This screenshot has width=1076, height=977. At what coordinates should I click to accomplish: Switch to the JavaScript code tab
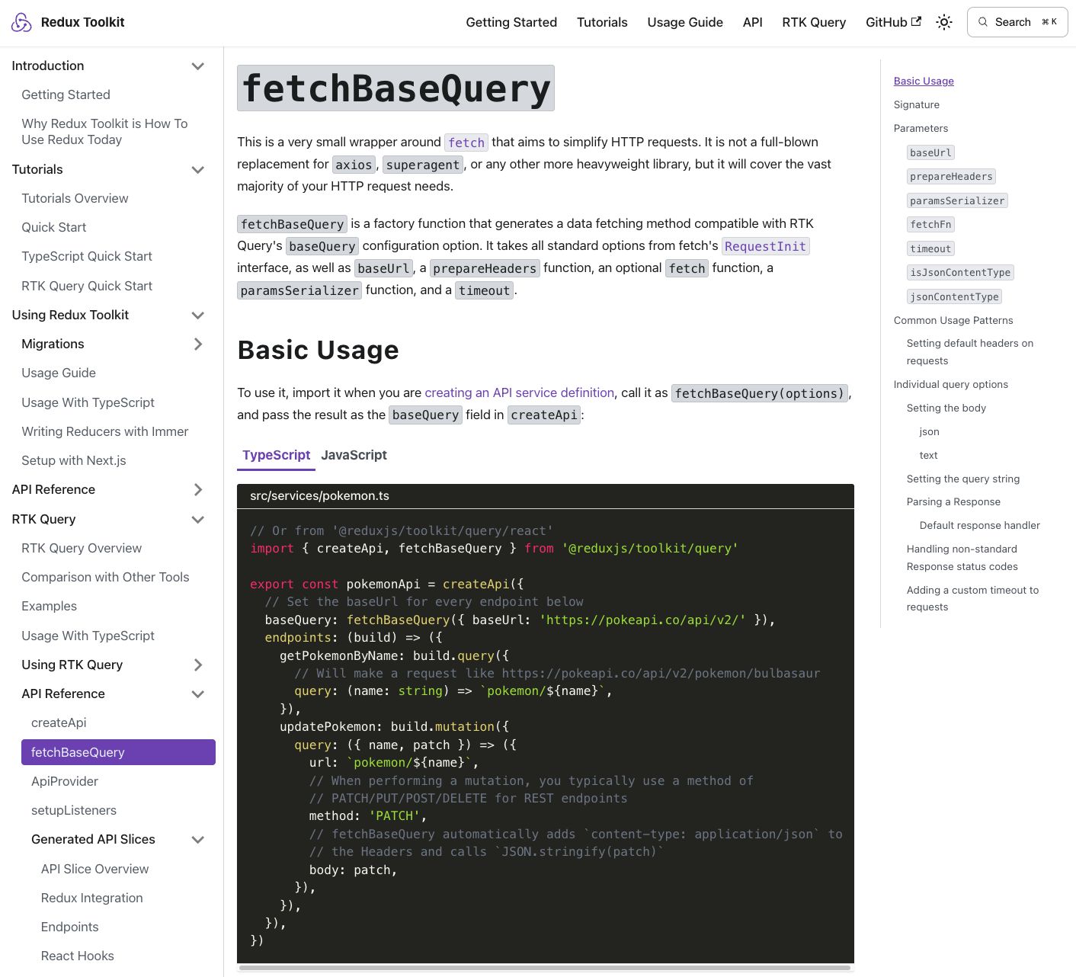point(354,455)
